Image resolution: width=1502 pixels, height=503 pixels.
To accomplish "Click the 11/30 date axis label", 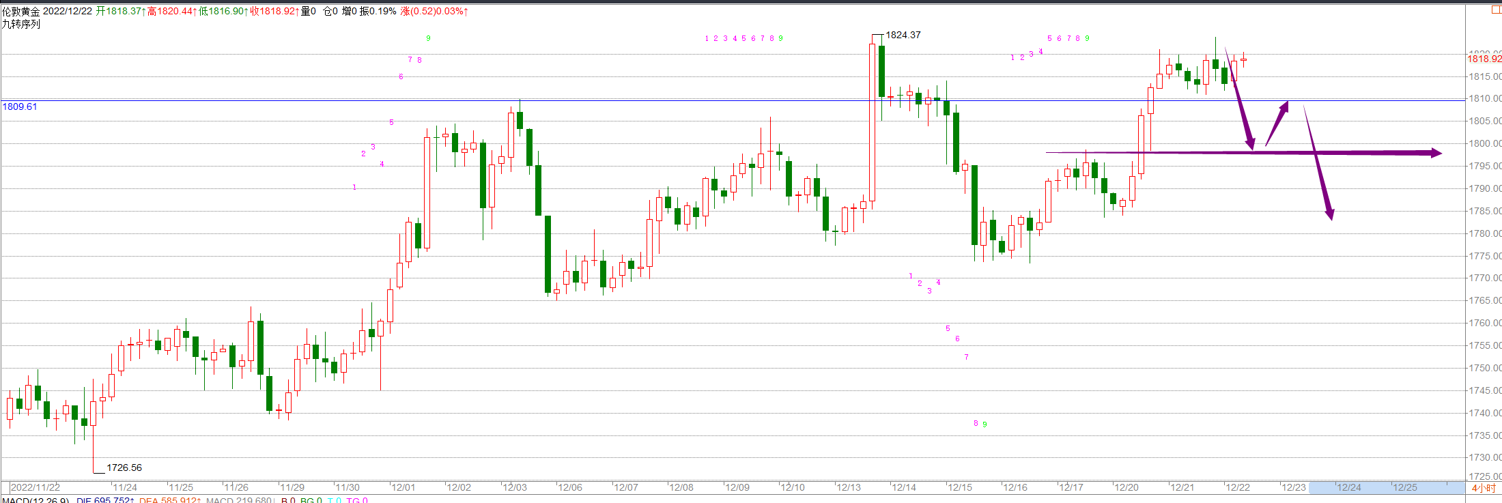I will click(x=348, y=487).
